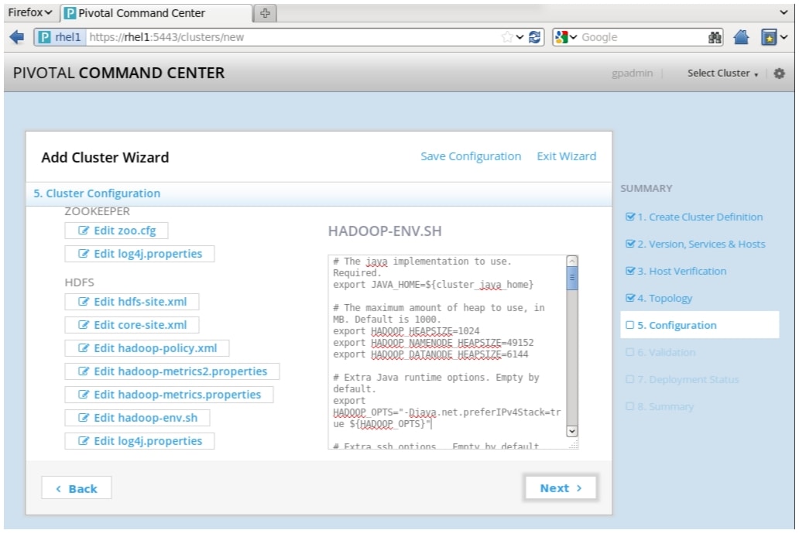Switch to Pivotal Command Center tab
799x537 pixels.
pos(156,13)
